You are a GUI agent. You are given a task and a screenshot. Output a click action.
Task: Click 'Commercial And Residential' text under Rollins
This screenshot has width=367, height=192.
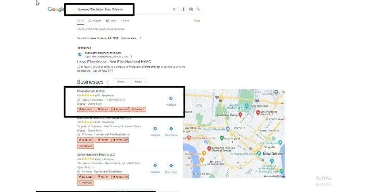tap(111, 135)
